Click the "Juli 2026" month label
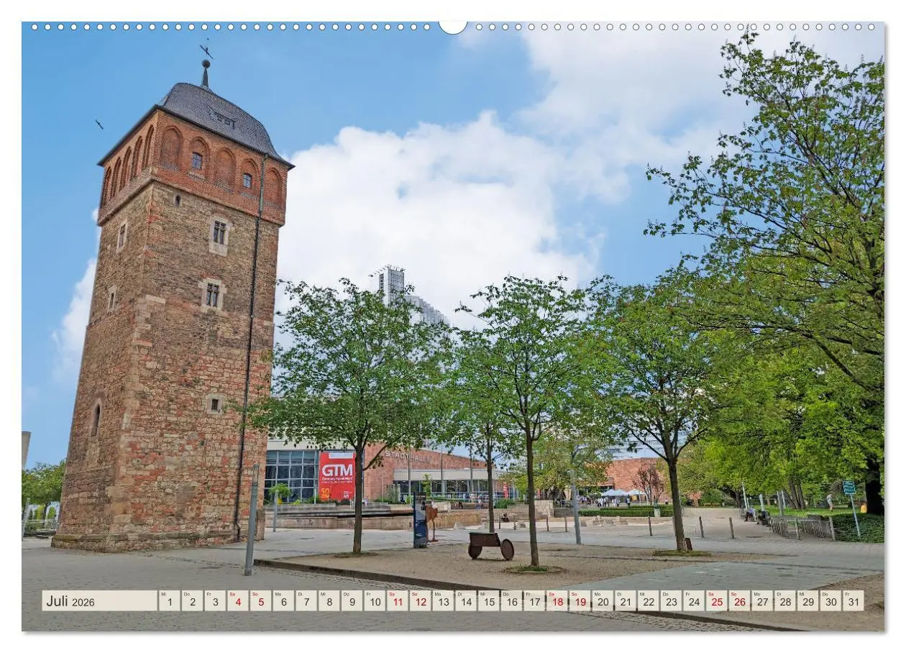906x653 pixels. coord(70,601)
